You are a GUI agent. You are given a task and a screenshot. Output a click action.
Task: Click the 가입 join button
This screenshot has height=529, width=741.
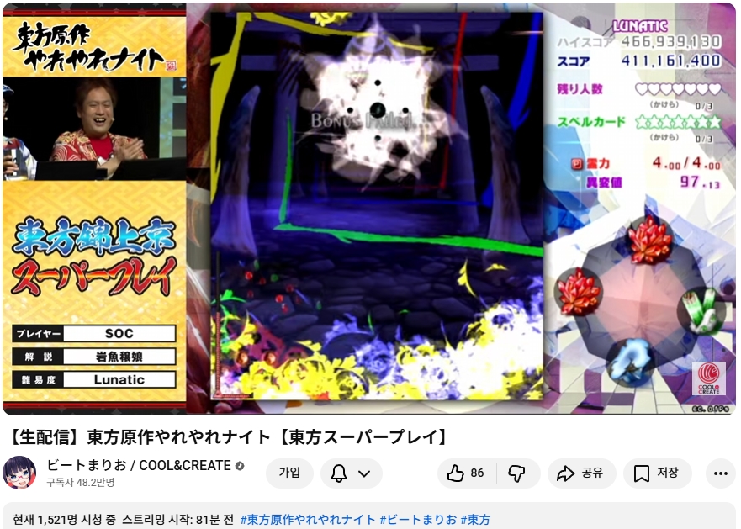(289, 473)
